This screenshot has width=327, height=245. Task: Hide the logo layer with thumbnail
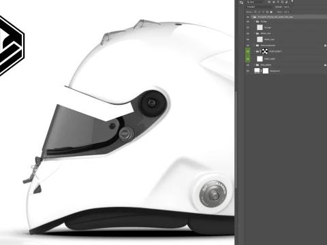(248, 27)
